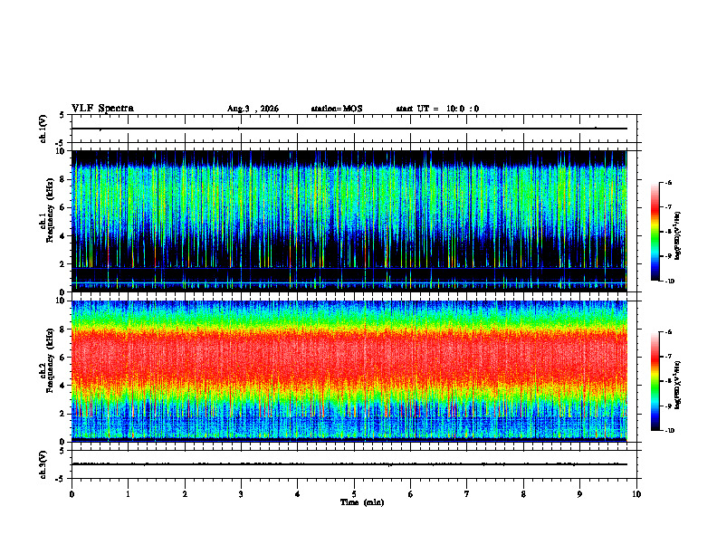The image size is (717, 554).
Task: Click the ch.2 PSD color scale bar
Action: click(655, 381)
